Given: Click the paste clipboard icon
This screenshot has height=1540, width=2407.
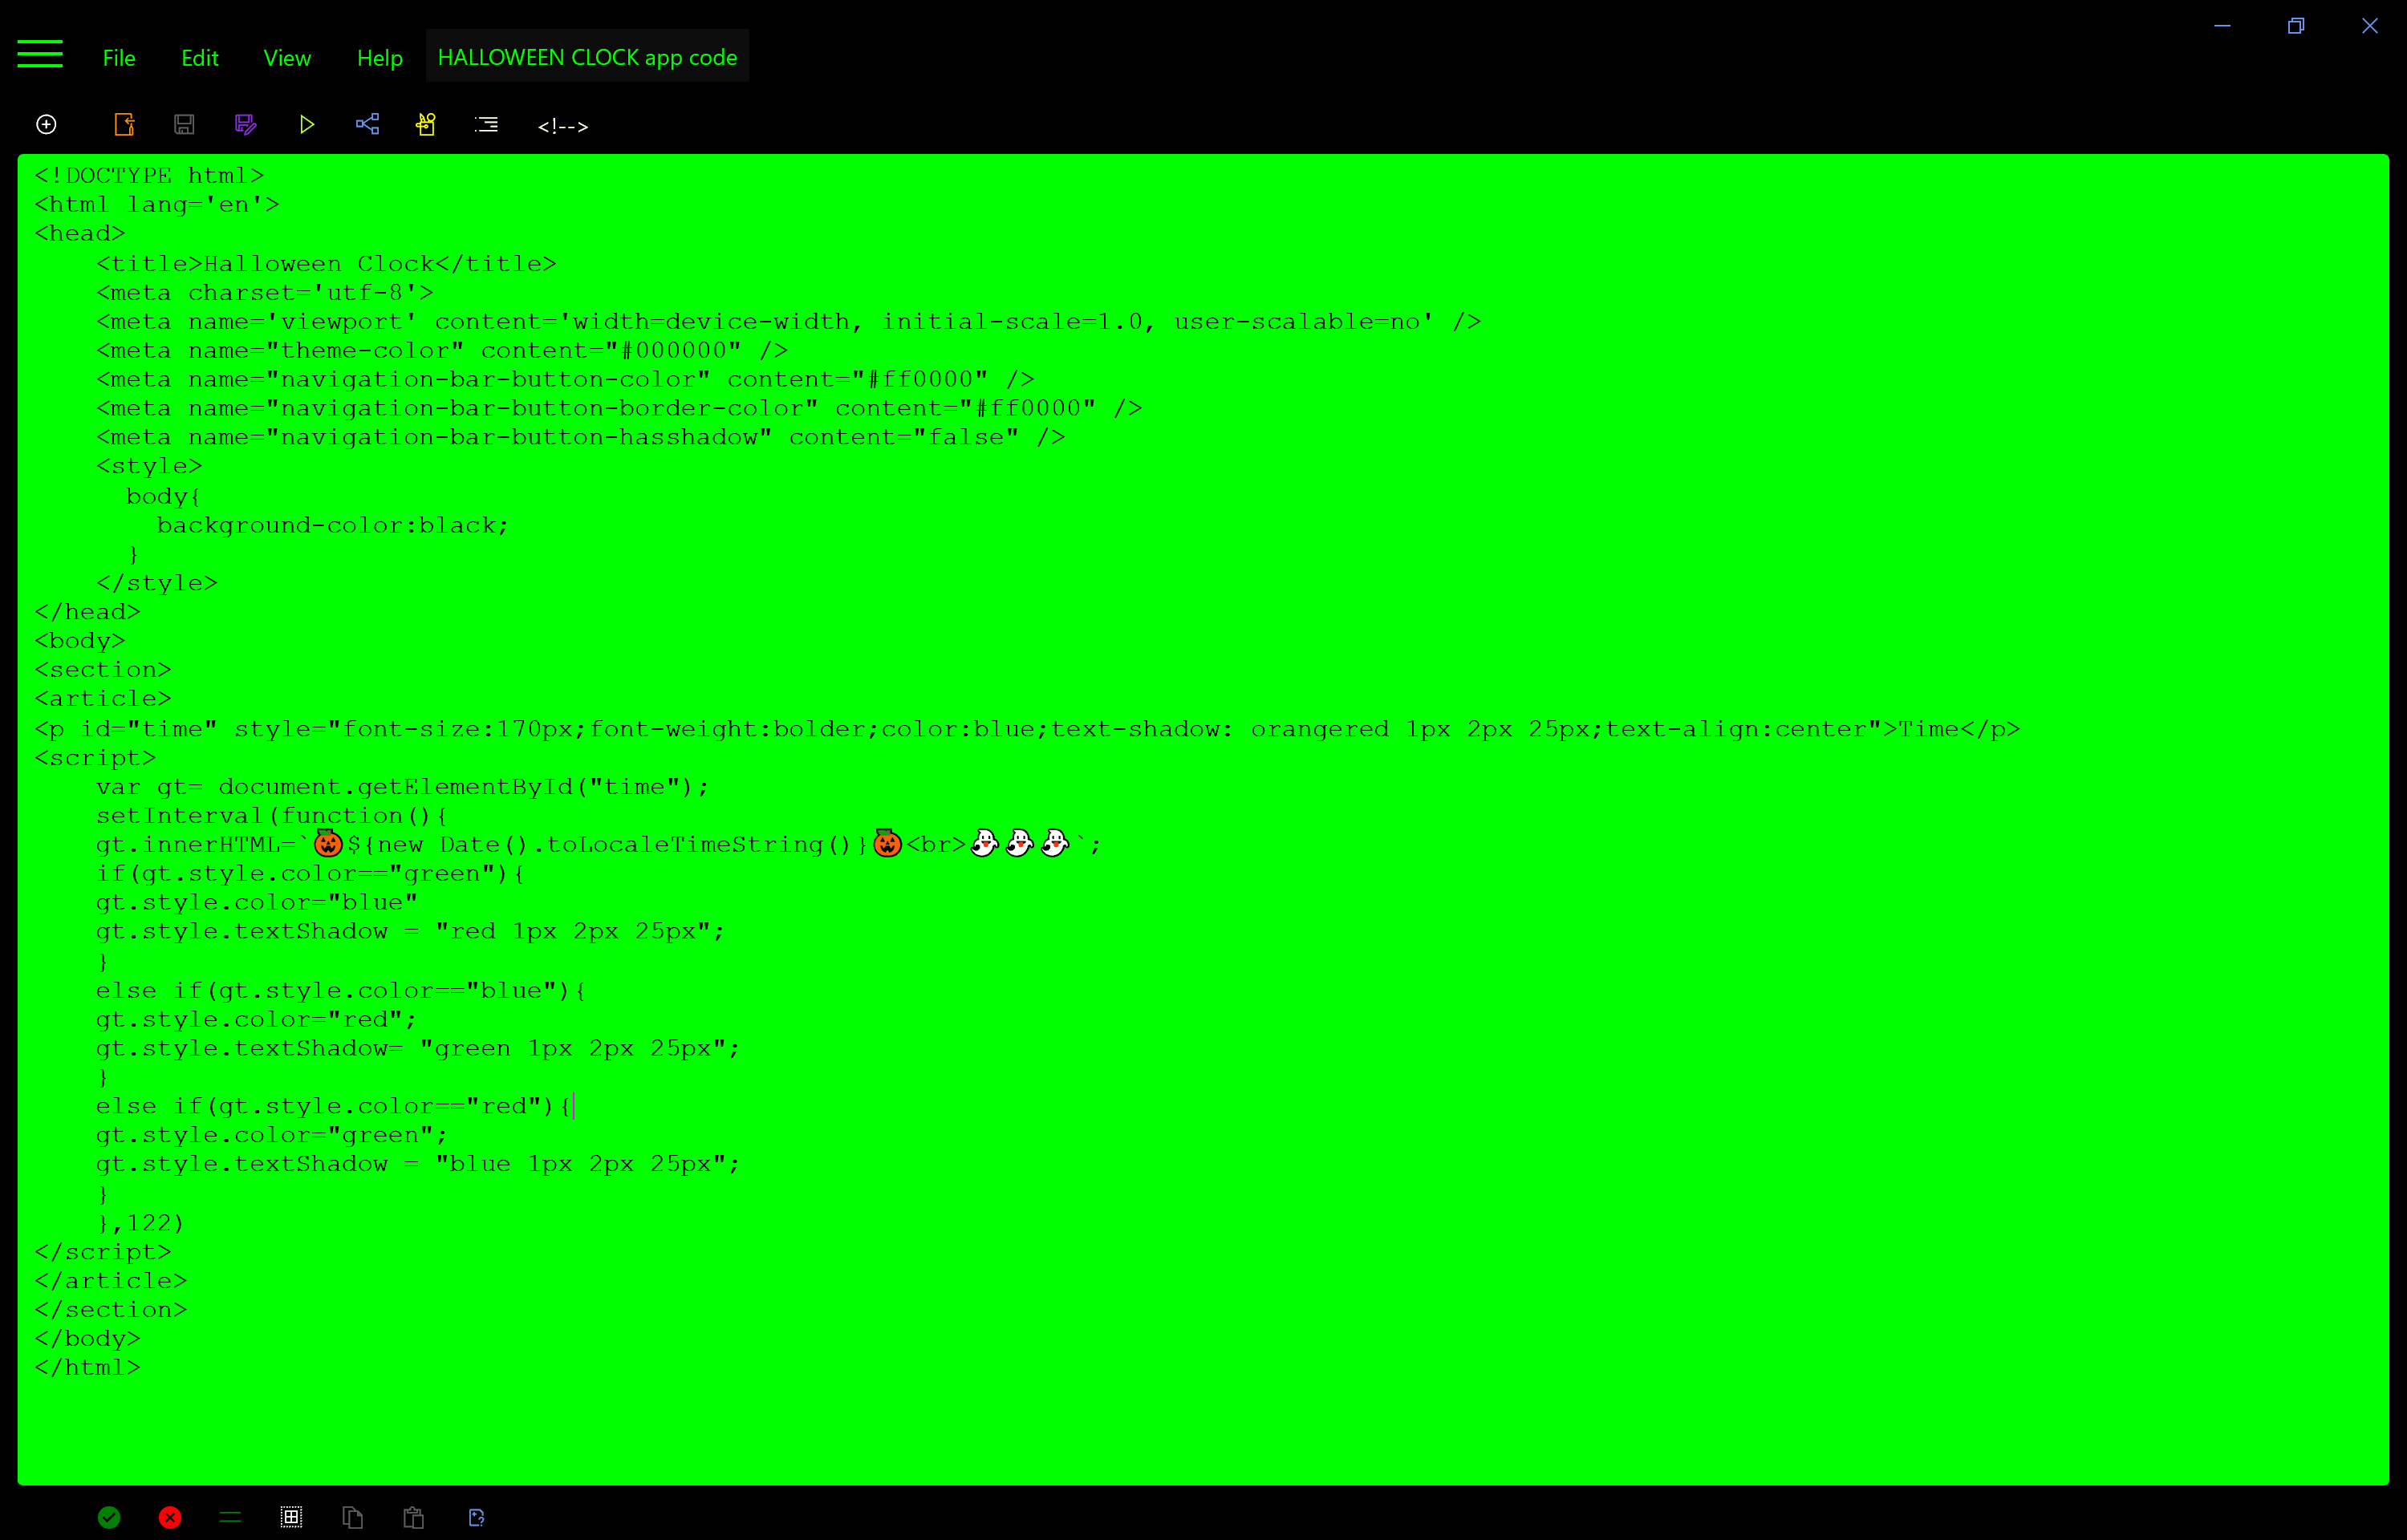Looking at the screenshot, I should point(413,1517).
